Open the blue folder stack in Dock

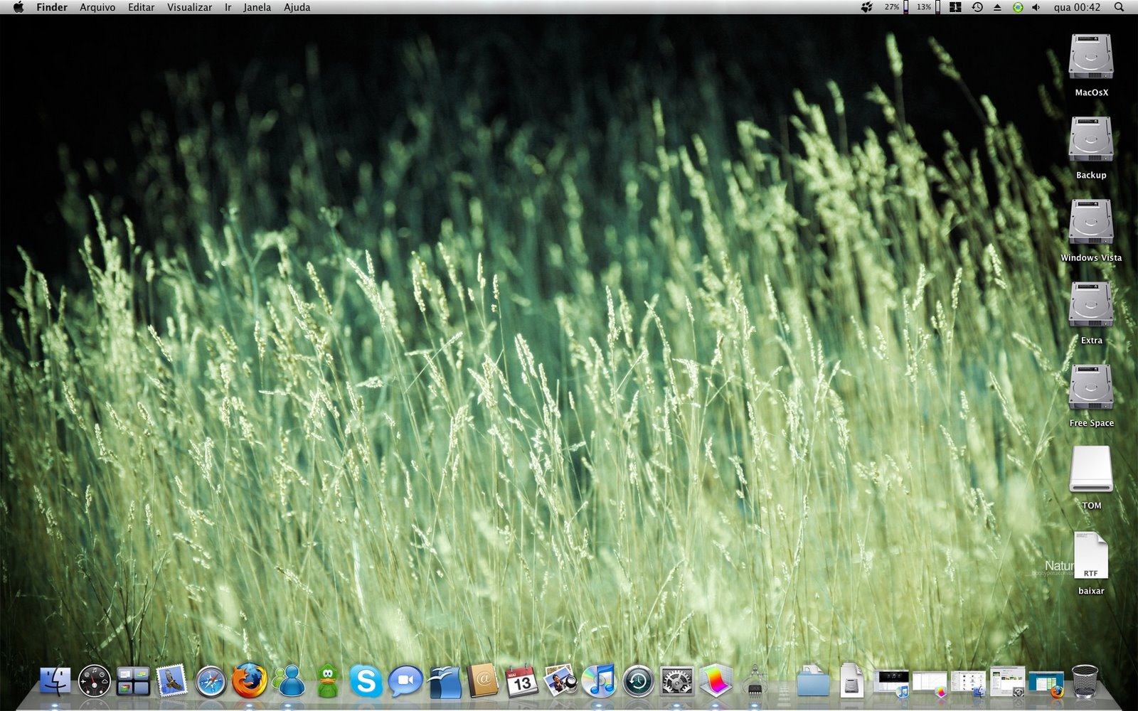tap(812, 681)
